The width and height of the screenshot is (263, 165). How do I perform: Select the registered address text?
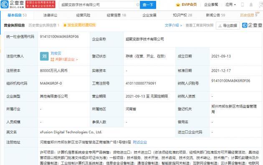click(86, 142)
